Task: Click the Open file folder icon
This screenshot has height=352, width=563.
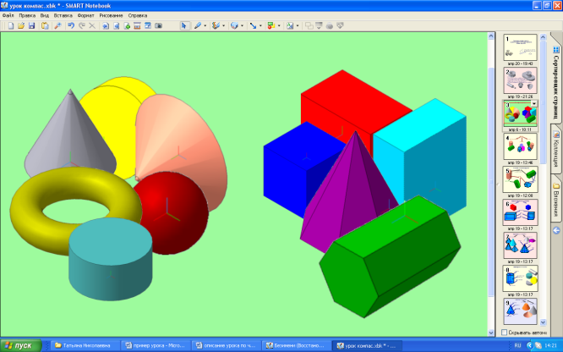Action: 21,25
